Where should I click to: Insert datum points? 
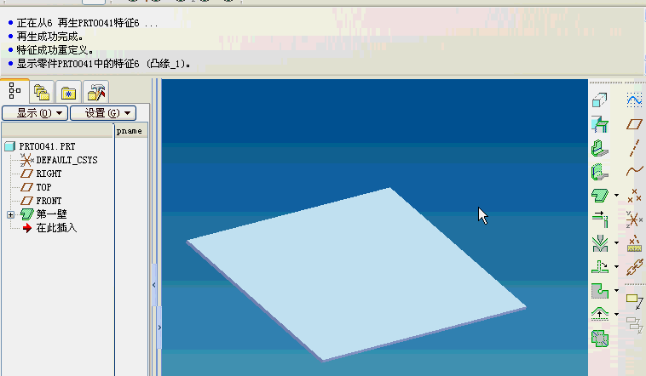coord(634,196)
